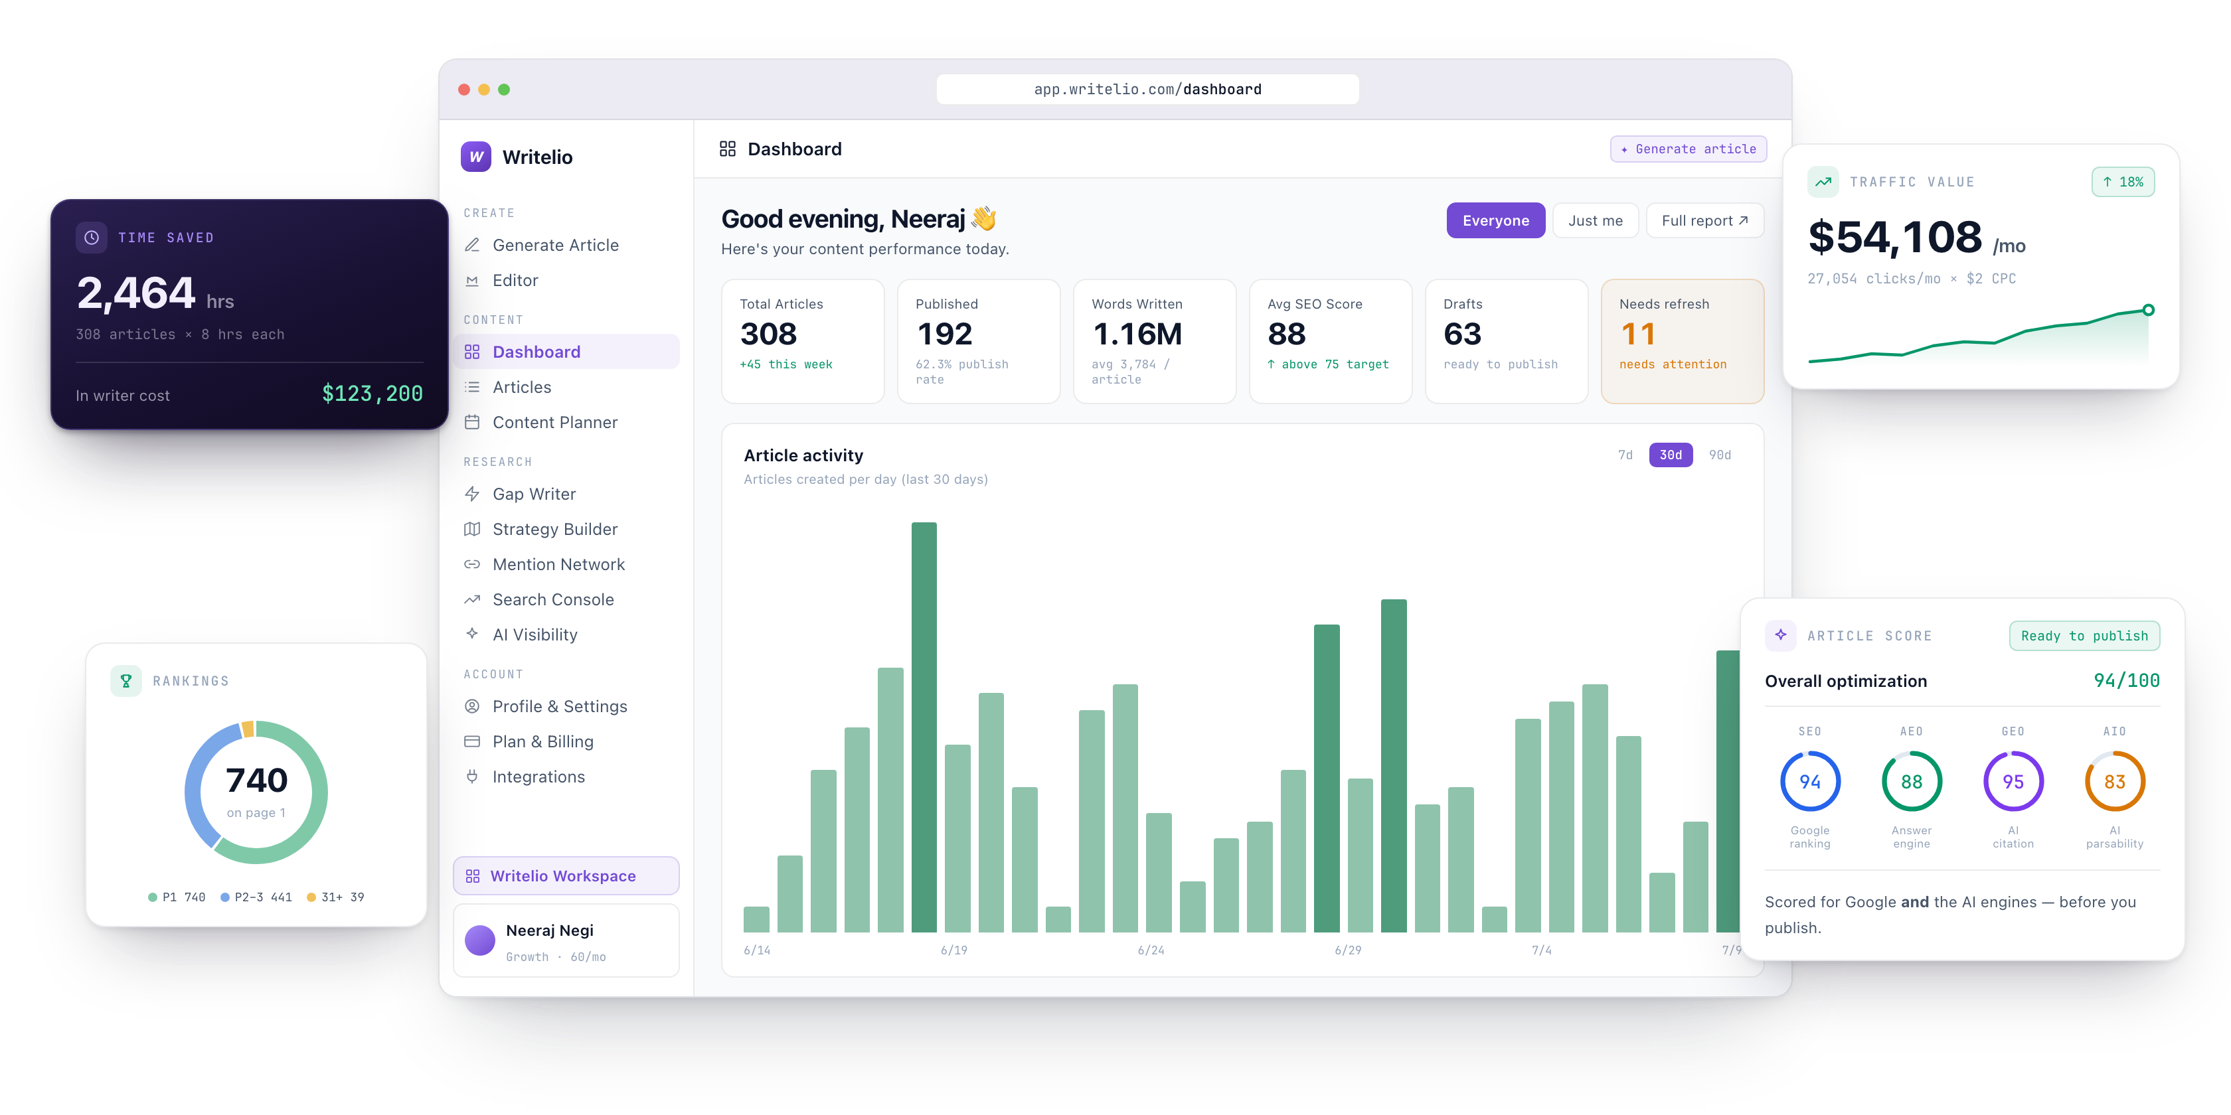Click the pencil icon beside Generate Article
Image resolution: width=2231 pixels, height=1115 pixels.
[x=472, y=245]
